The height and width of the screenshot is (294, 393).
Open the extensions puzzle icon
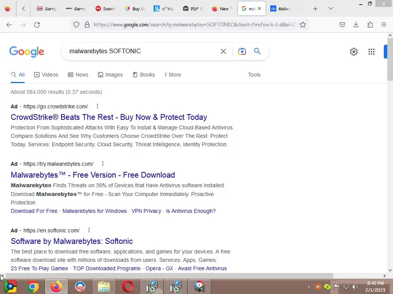[x=370, y=24]
